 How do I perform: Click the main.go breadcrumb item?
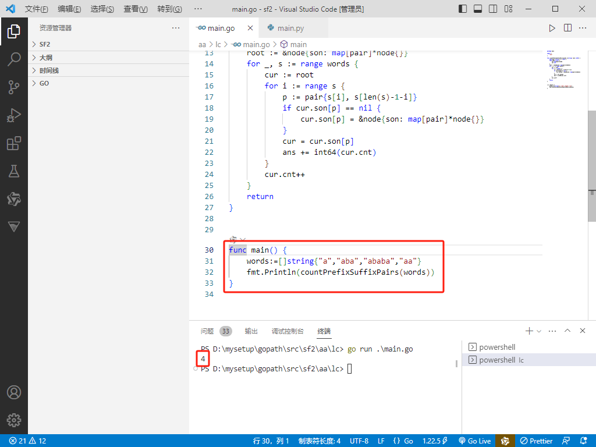pos(250,44)
